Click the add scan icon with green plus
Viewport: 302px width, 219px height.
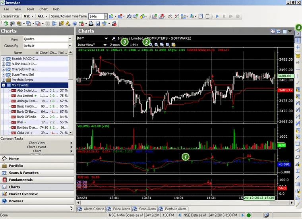pyautogui.click(x=111, y=16)
